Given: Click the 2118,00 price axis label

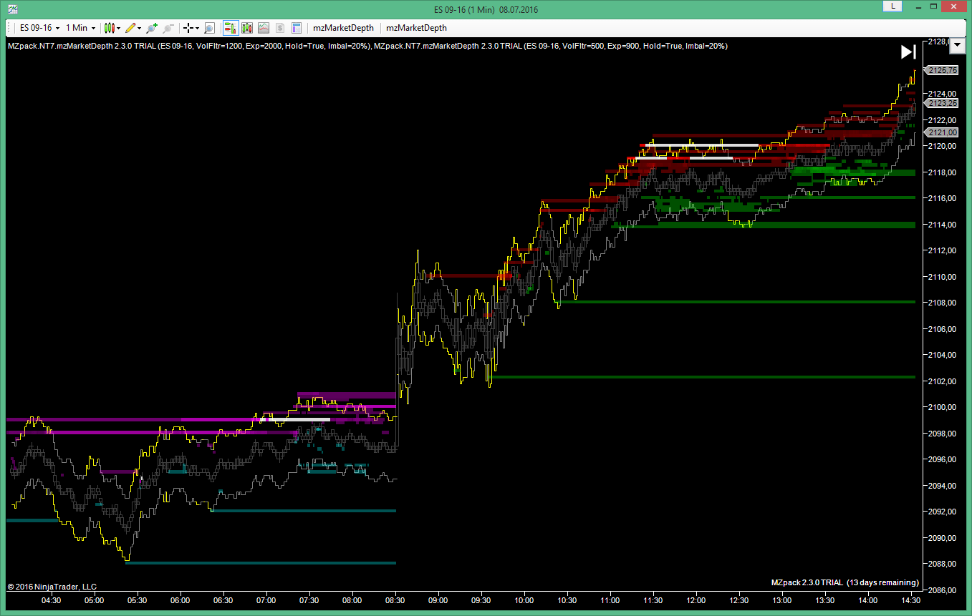Looking at the screenshot, I should click(x=943, y=172).
